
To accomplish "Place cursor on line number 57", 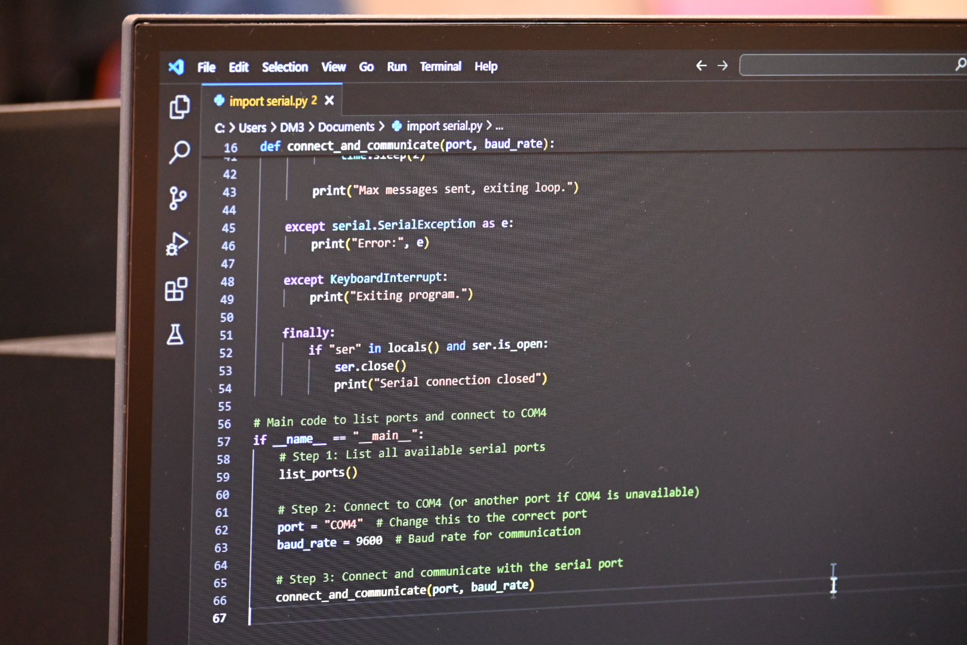I will tap(224, 442).
